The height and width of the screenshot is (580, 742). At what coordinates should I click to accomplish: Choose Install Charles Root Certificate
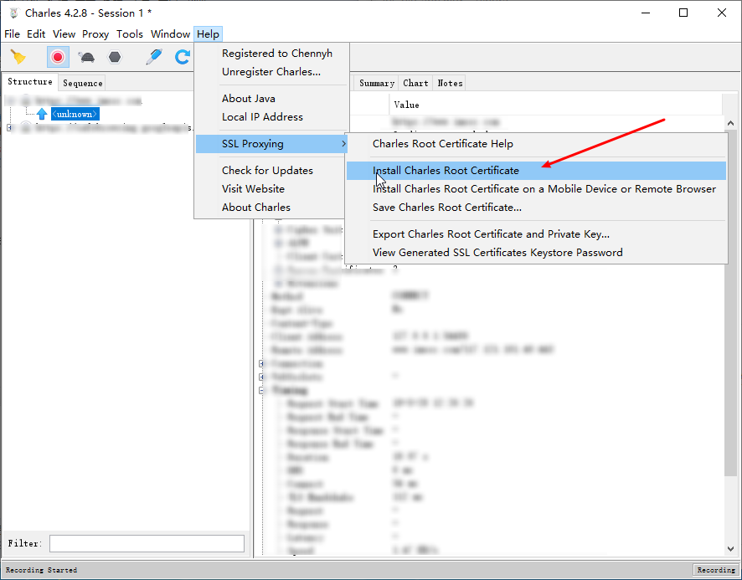point(446,171)
